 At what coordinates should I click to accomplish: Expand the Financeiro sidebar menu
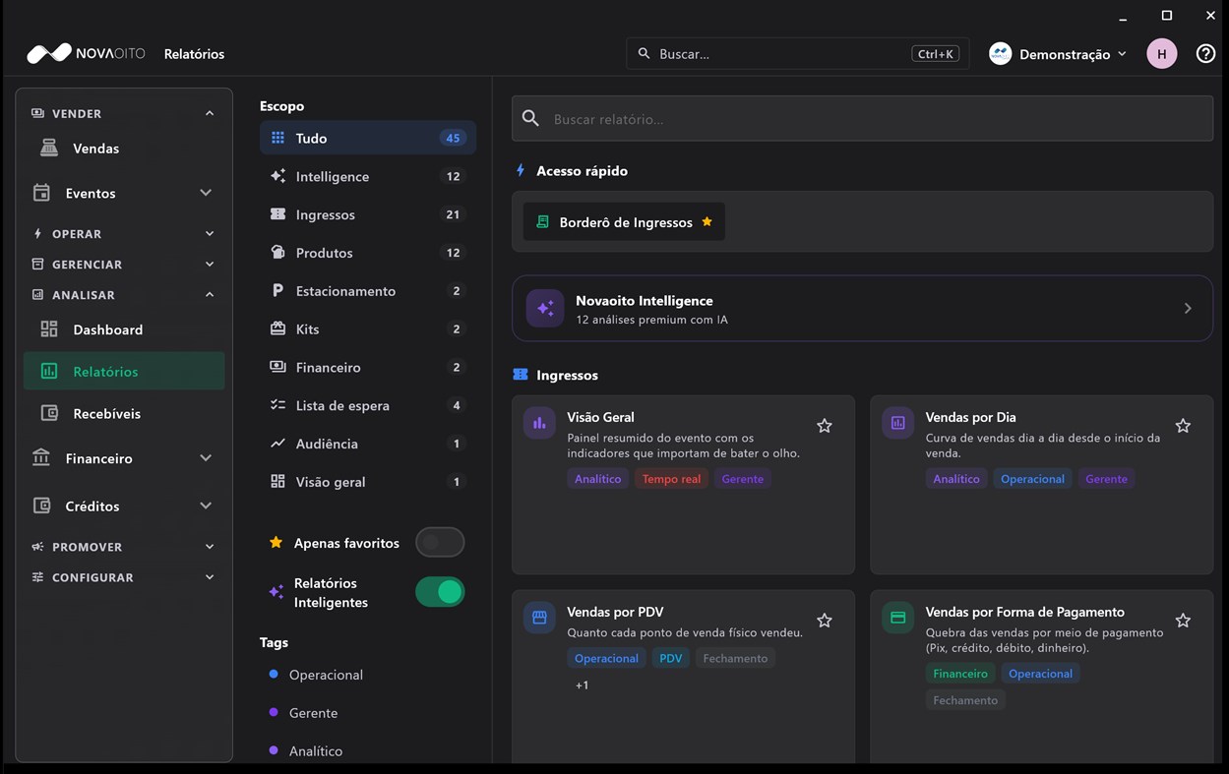click(124, 458)
